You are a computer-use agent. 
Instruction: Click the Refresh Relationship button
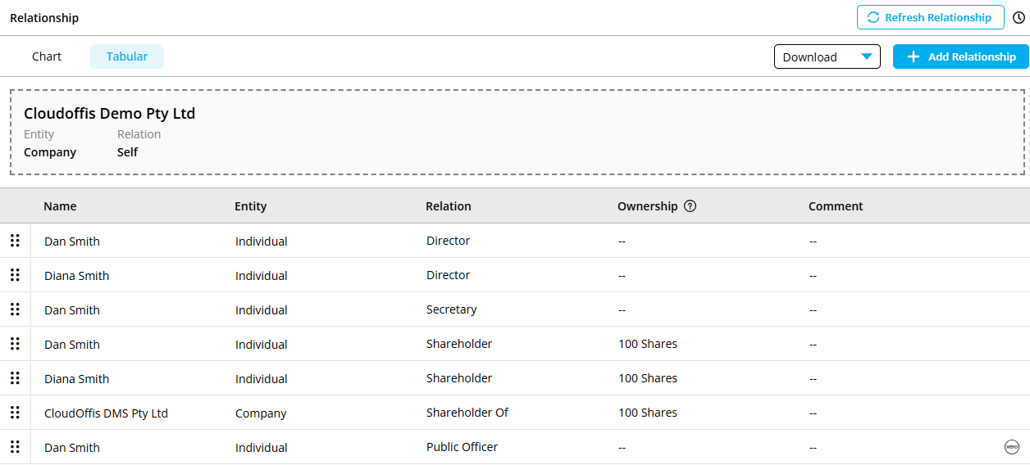pyautogui.click(x=930, y=17)
